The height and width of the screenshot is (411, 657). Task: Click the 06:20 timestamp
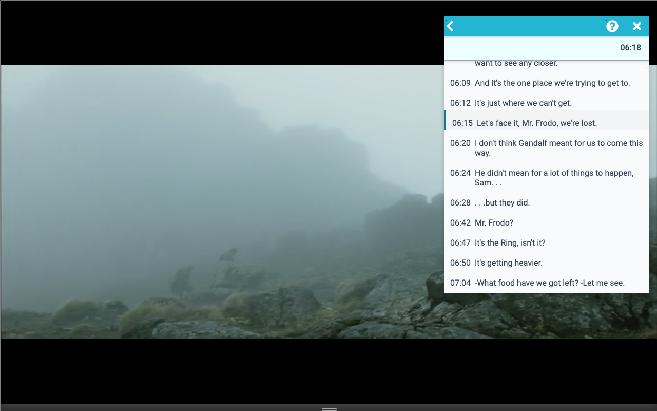click(x=460, y=143)
